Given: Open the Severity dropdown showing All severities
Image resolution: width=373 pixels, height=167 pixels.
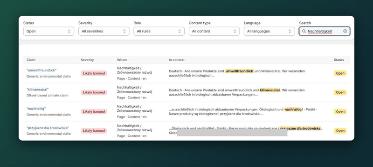Looking at the screenshot, I should [104, 31].
